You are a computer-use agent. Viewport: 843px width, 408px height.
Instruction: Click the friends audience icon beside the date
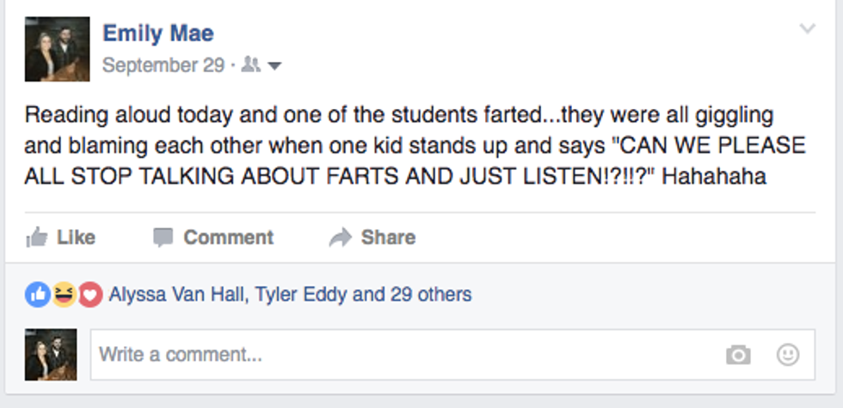(251, 65)
